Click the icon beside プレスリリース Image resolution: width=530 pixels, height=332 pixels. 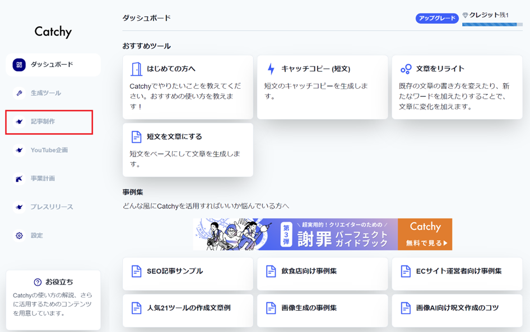coord(19,207)
